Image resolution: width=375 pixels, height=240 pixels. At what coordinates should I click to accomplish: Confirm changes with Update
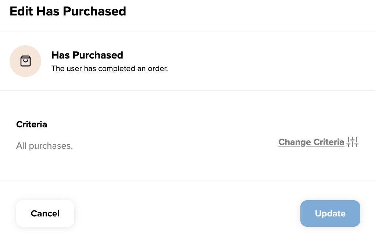pyautogui.click(x=330, y=213)
